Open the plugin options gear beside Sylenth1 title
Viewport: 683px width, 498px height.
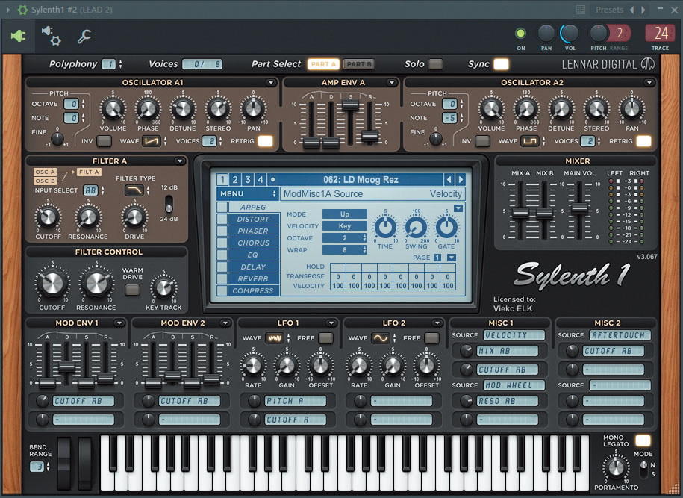point(22,10)
